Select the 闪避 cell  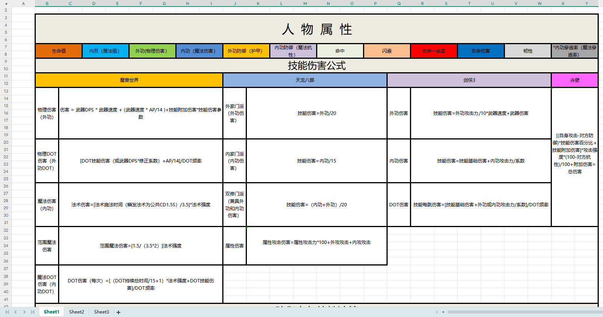click(387, 51)
